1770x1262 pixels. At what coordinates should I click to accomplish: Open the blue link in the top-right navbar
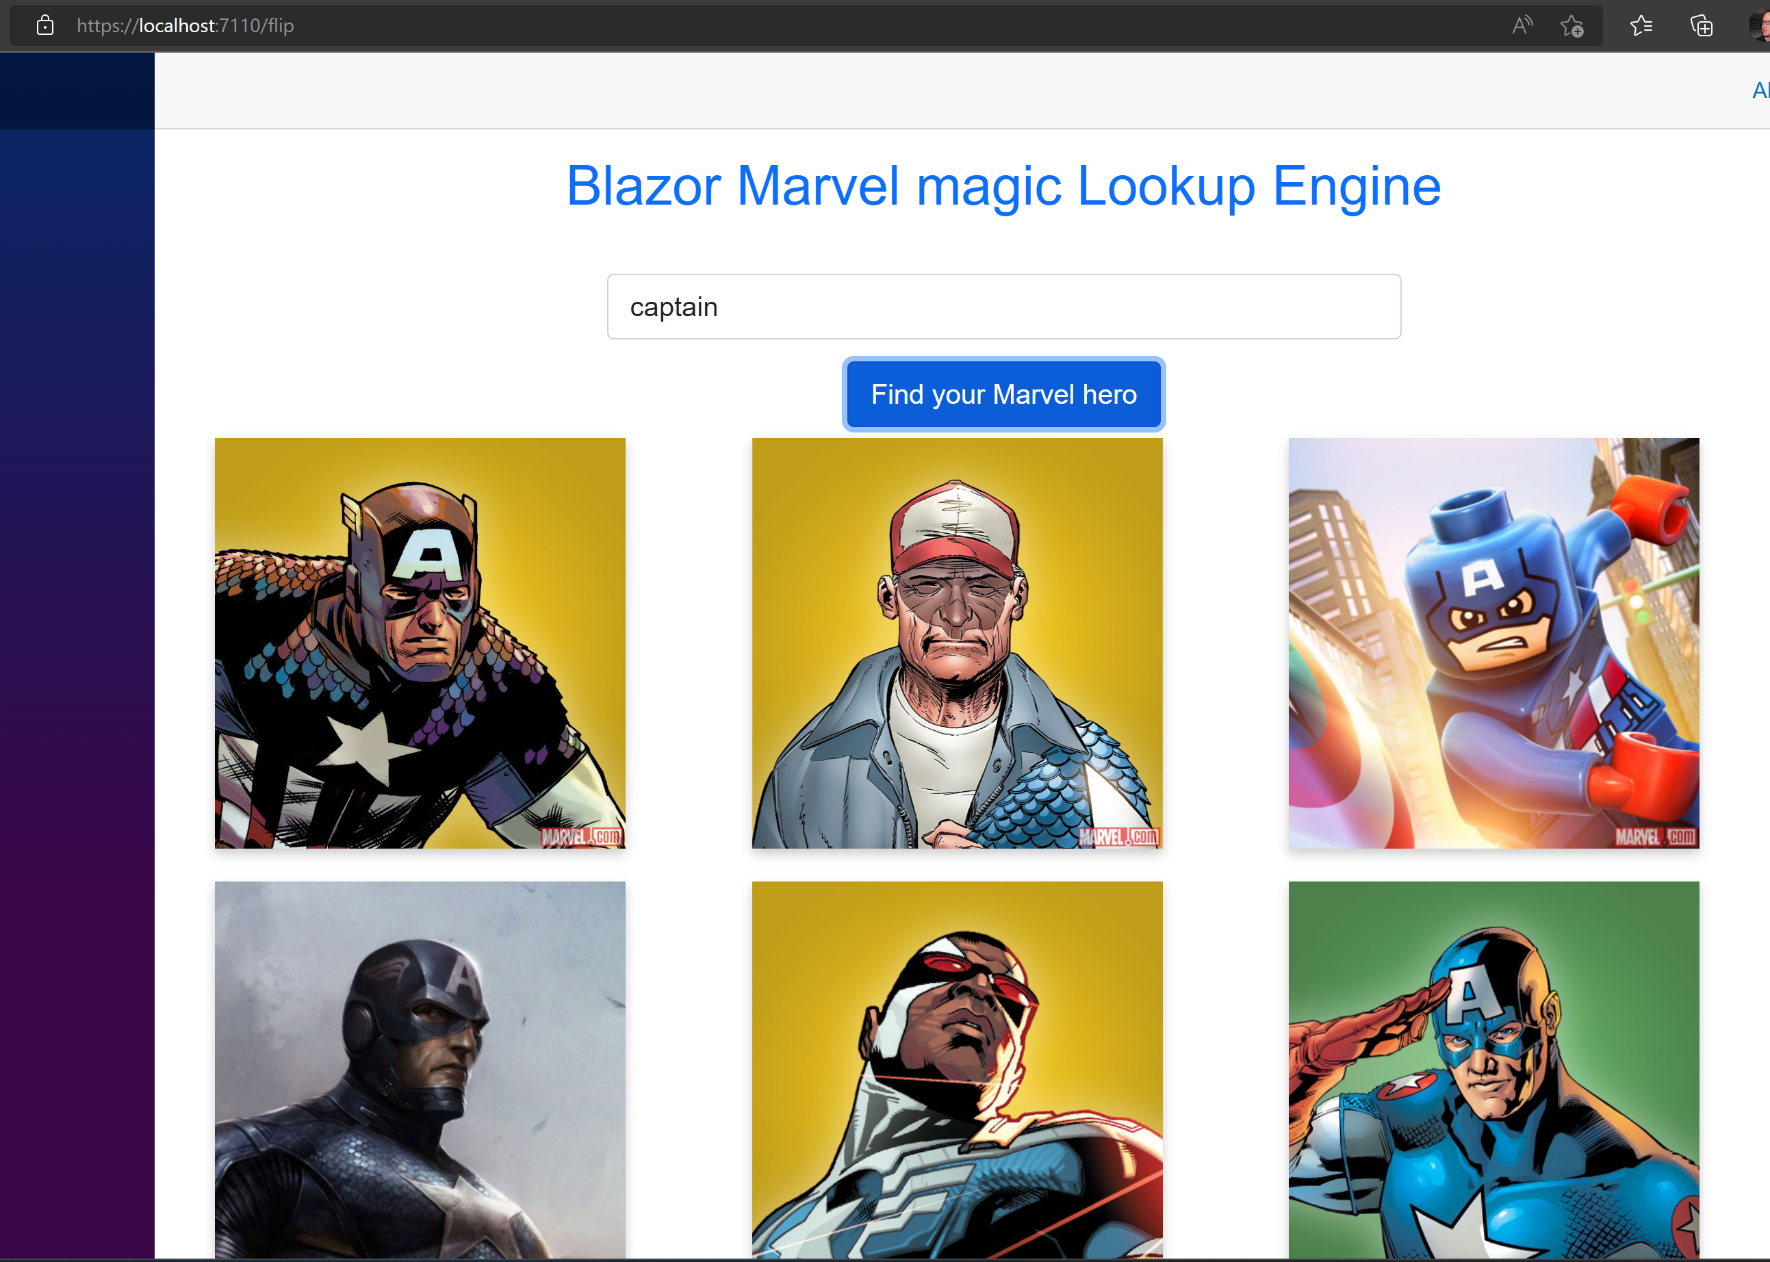click(x=1760, y=90)
